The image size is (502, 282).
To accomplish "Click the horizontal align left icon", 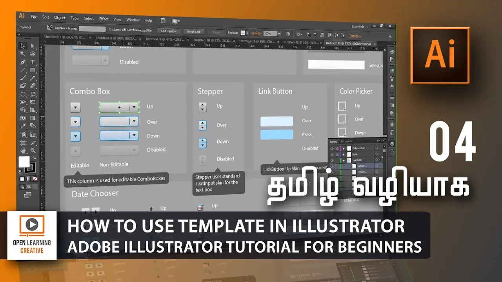I will click(309, 34).
